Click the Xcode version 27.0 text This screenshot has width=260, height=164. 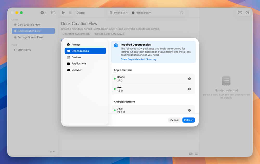click(120, 80)
